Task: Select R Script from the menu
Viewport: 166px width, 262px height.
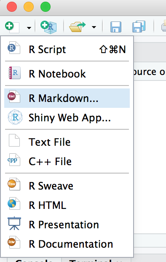Action: pos(67,49)
